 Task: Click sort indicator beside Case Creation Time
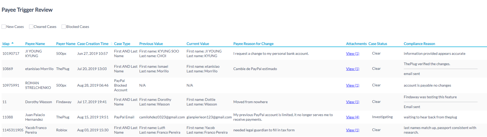tap(112, 44)
